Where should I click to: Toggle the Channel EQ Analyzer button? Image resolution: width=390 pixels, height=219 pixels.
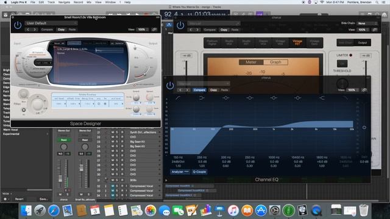[180, 172]
